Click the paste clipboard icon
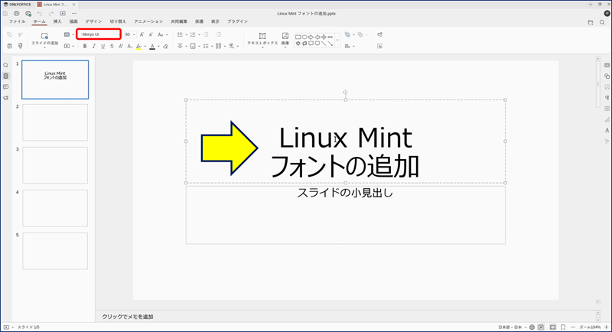The image size is (612, 332). [10, 46]
